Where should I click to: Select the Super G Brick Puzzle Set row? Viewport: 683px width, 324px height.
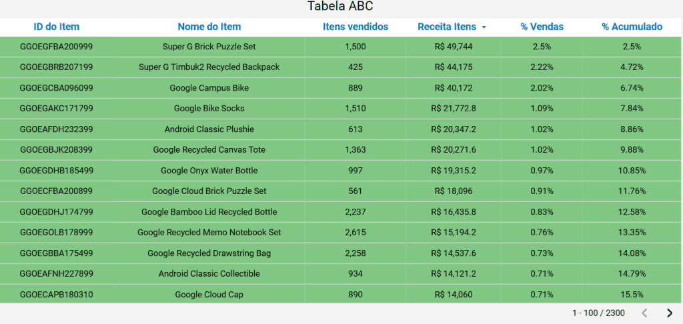pos(209,47)
